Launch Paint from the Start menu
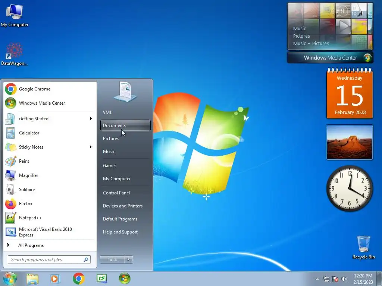 pyautogui.click(x=50, y=161)
